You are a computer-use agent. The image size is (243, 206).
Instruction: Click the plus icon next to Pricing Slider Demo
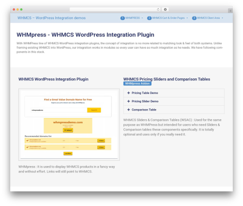point(128,101)
